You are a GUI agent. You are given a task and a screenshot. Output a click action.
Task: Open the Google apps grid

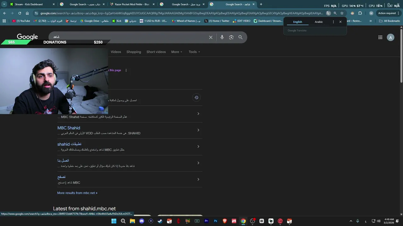pyautogui.click(x=380, y=37)
